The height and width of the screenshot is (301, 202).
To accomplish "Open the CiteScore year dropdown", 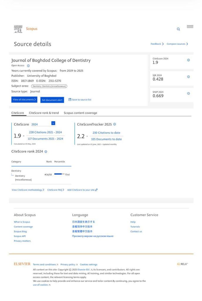I will point(53,123).
